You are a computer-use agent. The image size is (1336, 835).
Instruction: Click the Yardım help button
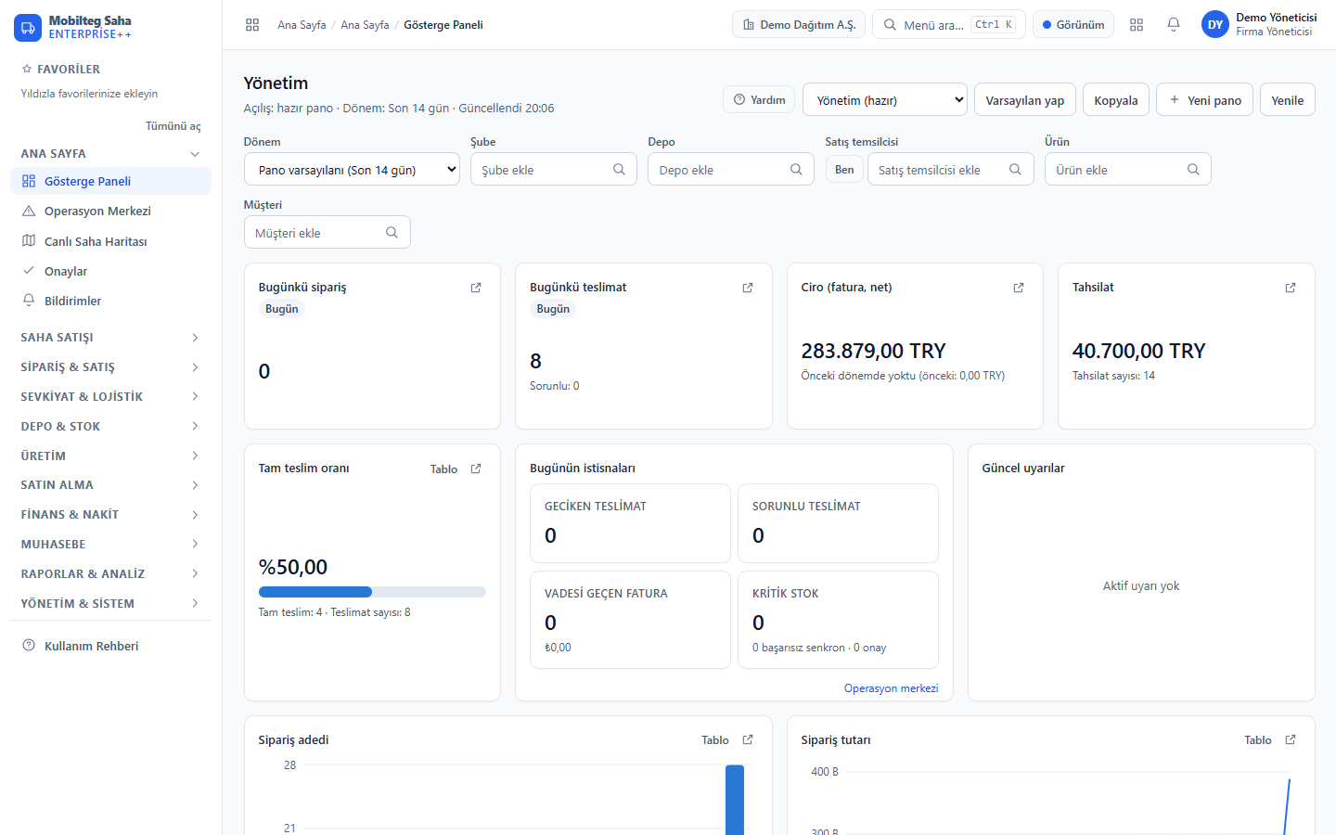[759, 100]
